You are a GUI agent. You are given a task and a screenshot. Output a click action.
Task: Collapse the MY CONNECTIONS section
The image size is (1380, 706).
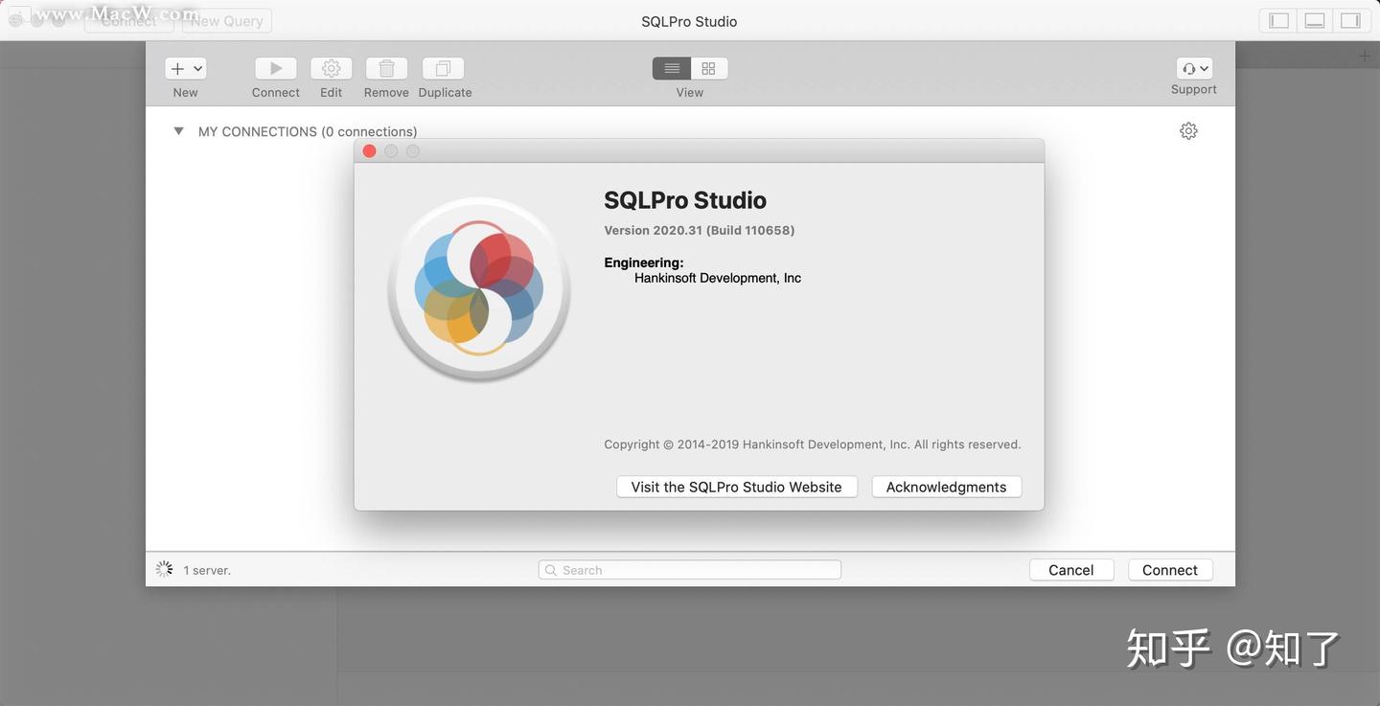pyautogui.click(x=178, y=130)
